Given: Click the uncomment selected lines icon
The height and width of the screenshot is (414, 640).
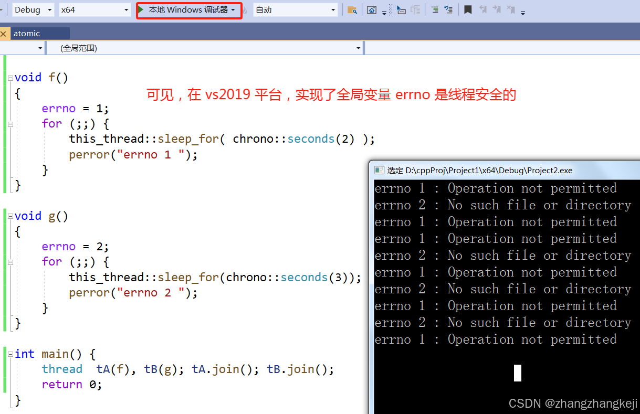Looking at the screenshot, I should pos(448,10).
